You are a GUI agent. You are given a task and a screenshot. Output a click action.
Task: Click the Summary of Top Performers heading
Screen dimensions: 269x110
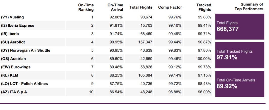click(x=249, y=7)
